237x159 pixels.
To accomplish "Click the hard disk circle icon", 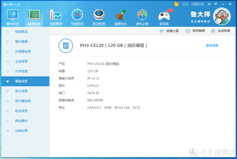I will (66, 46).
